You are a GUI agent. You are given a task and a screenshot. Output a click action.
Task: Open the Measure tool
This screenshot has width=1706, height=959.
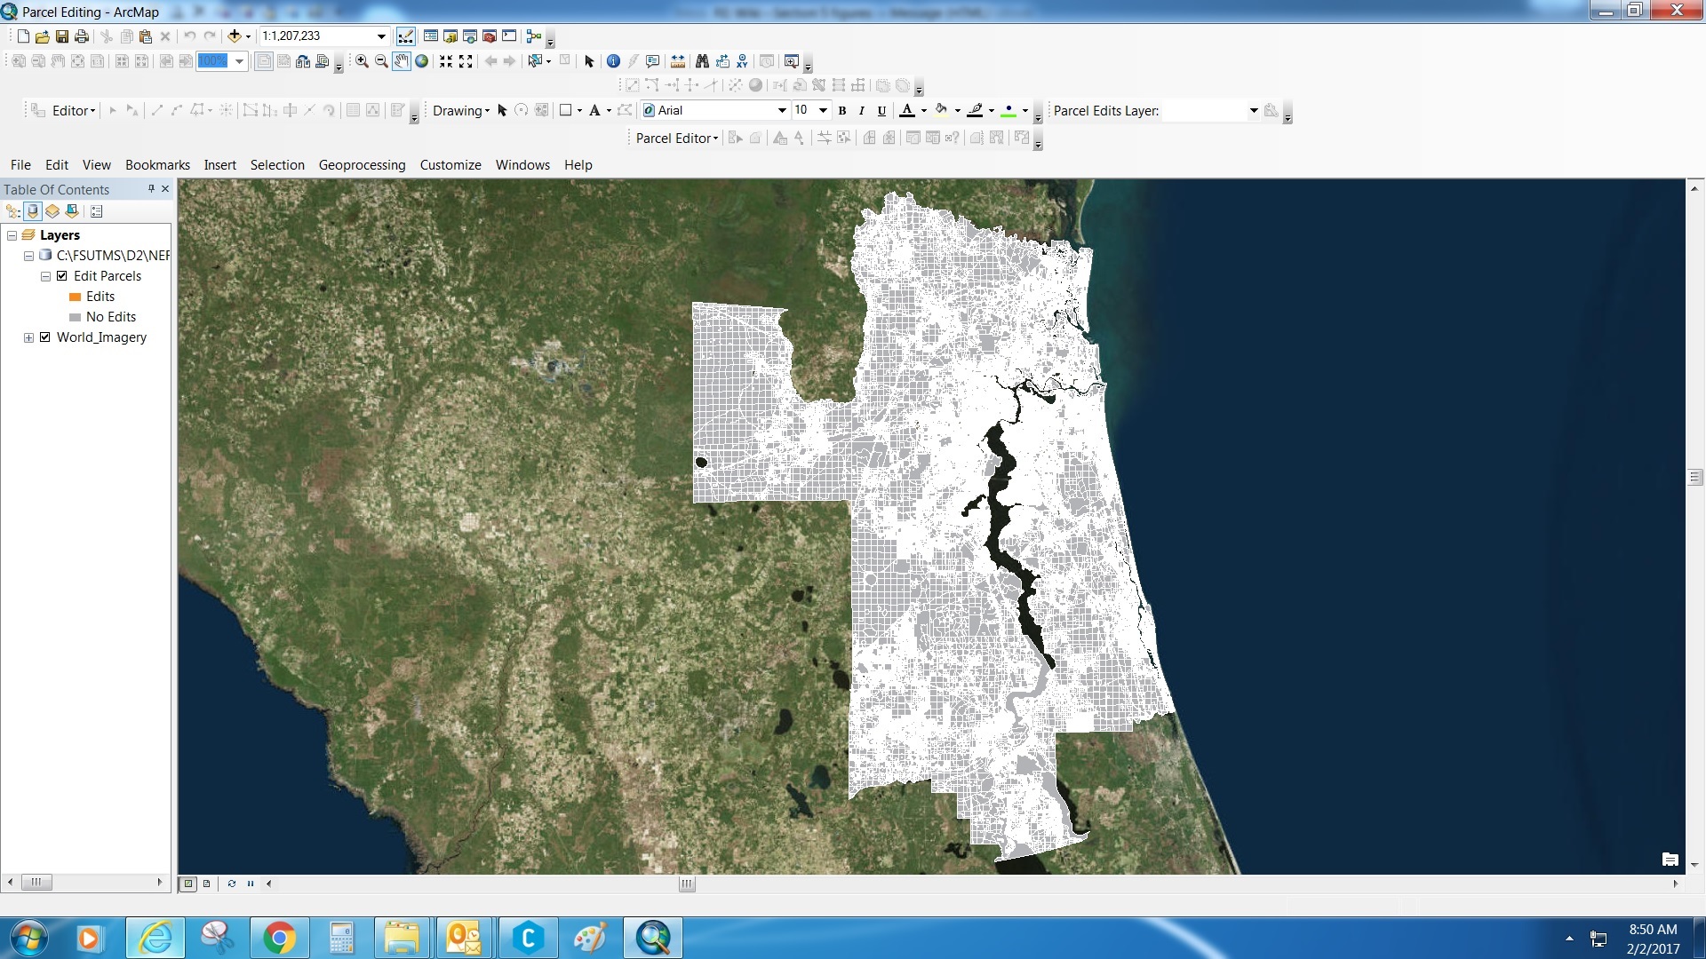coord(678,61)
